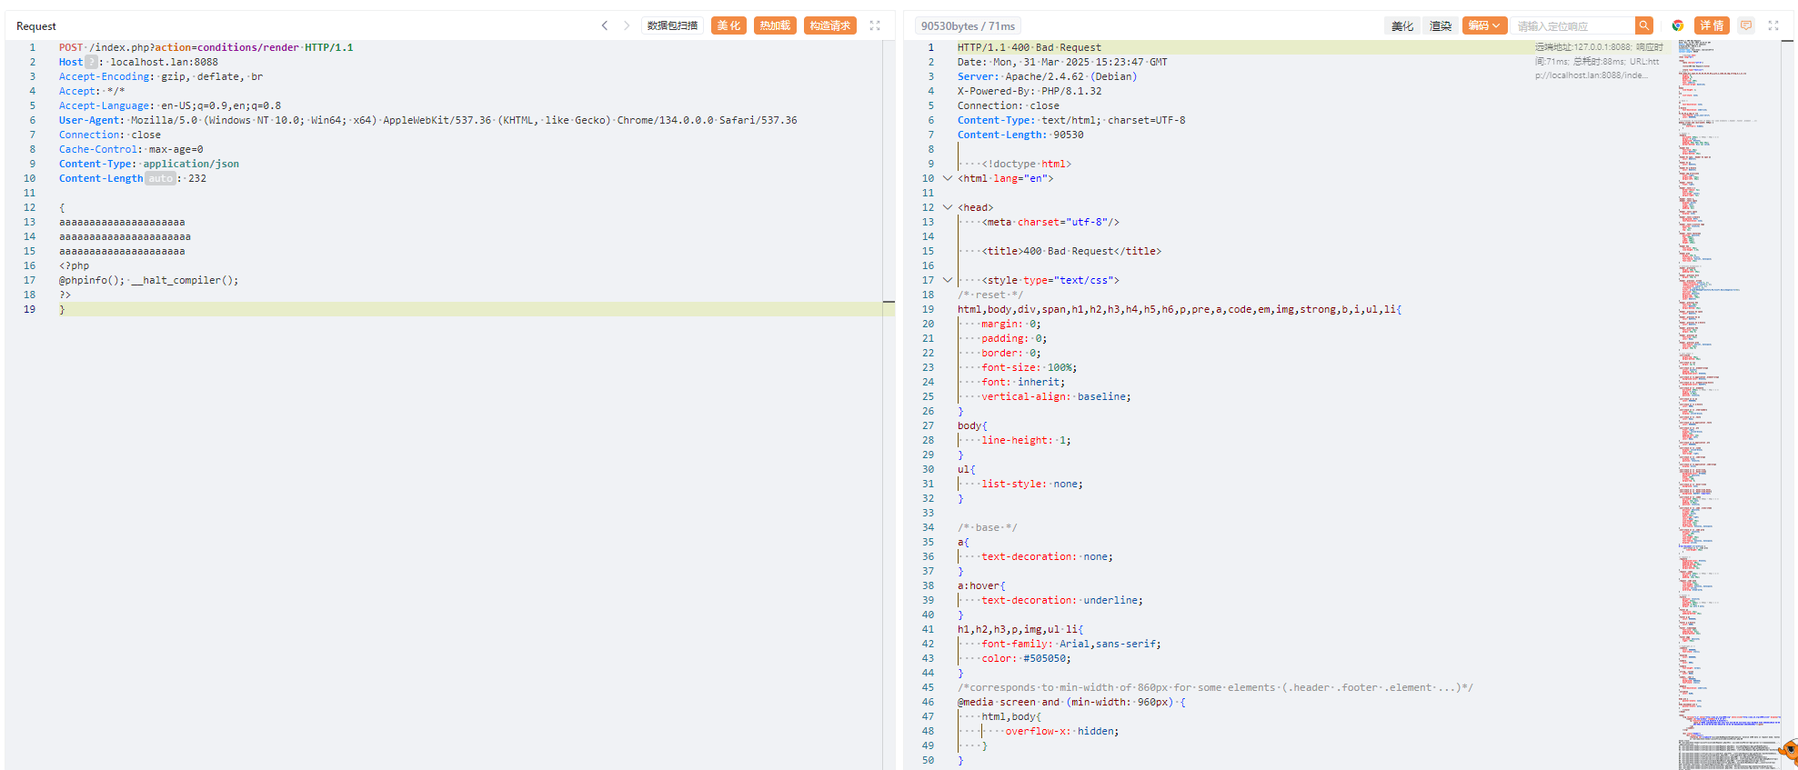Image resolution: width=1798 pixels, height=770 pixels.
Task: Collapse the head tag fold at line 12
Action: tap(948, 207)
